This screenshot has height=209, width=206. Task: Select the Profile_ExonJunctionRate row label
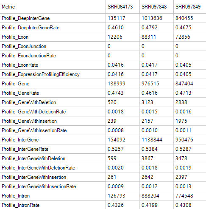pyautogui.click(x=29, y=56)
